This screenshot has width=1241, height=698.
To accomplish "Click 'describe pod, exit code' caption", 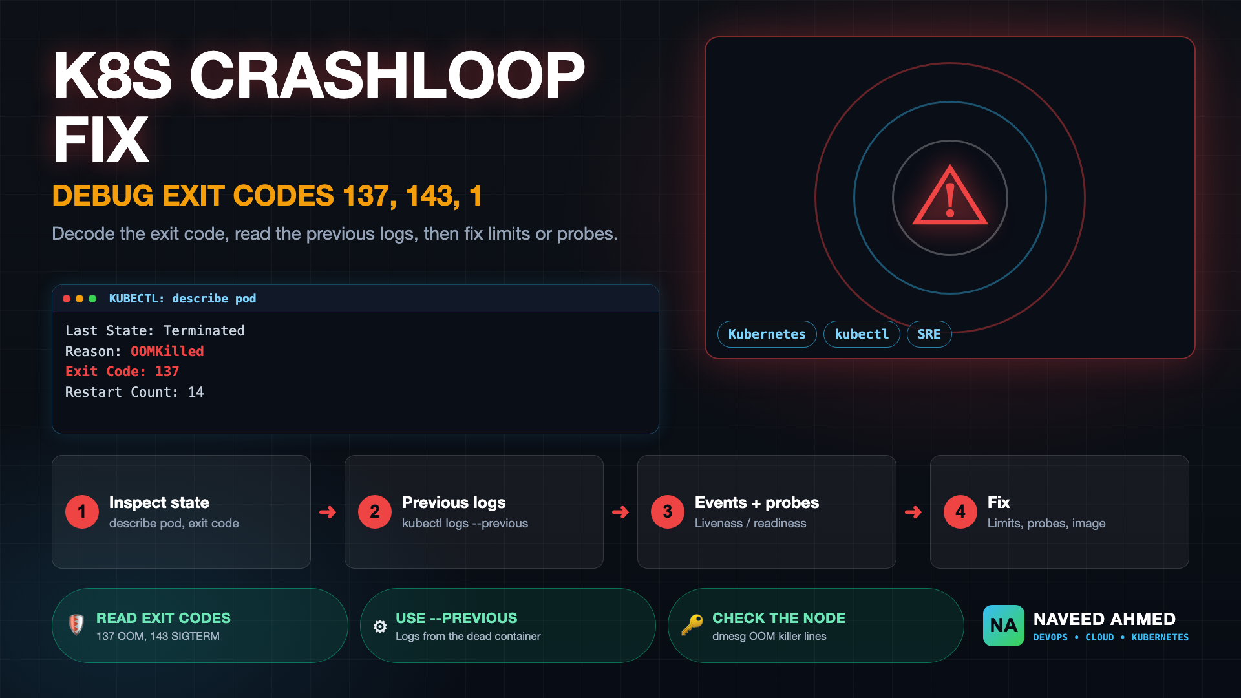I will (x=174, y=523).
